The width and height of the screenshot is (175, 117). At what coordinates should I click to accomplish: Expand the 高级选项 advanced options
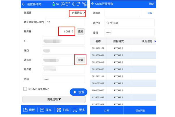(54, 99)
